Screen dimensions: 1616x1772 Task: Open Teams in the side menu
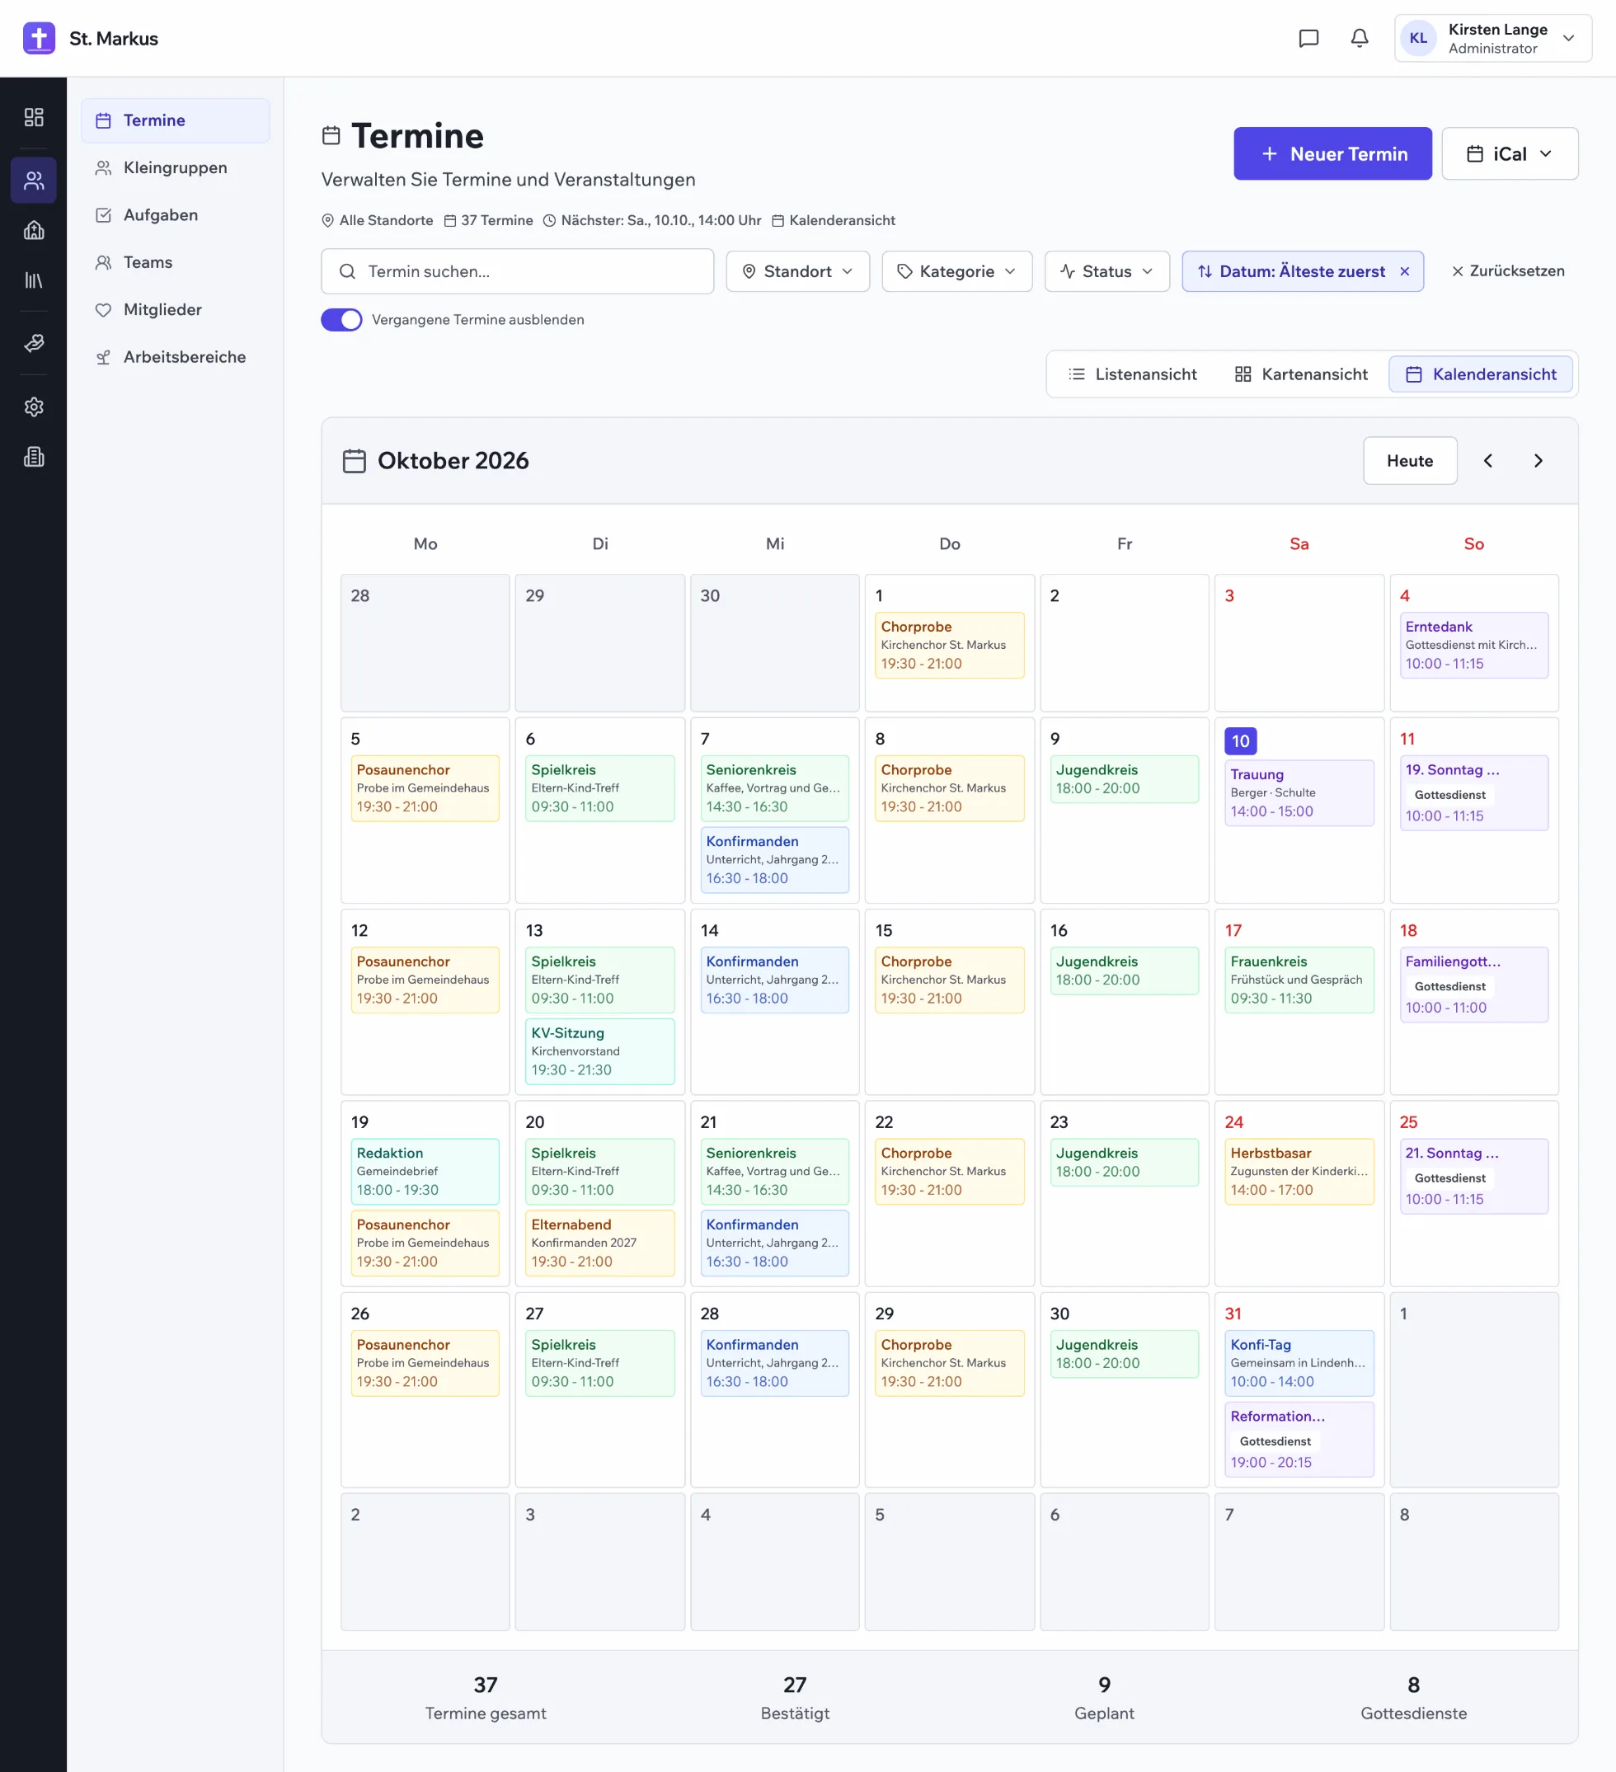(175, 263)
